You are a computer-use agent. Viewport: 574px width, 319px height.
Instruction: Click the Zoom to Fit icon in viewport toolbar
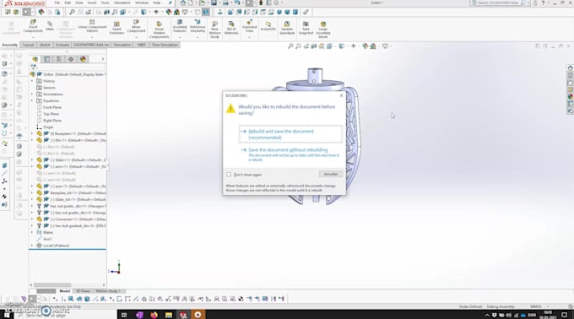click(290, 46)
